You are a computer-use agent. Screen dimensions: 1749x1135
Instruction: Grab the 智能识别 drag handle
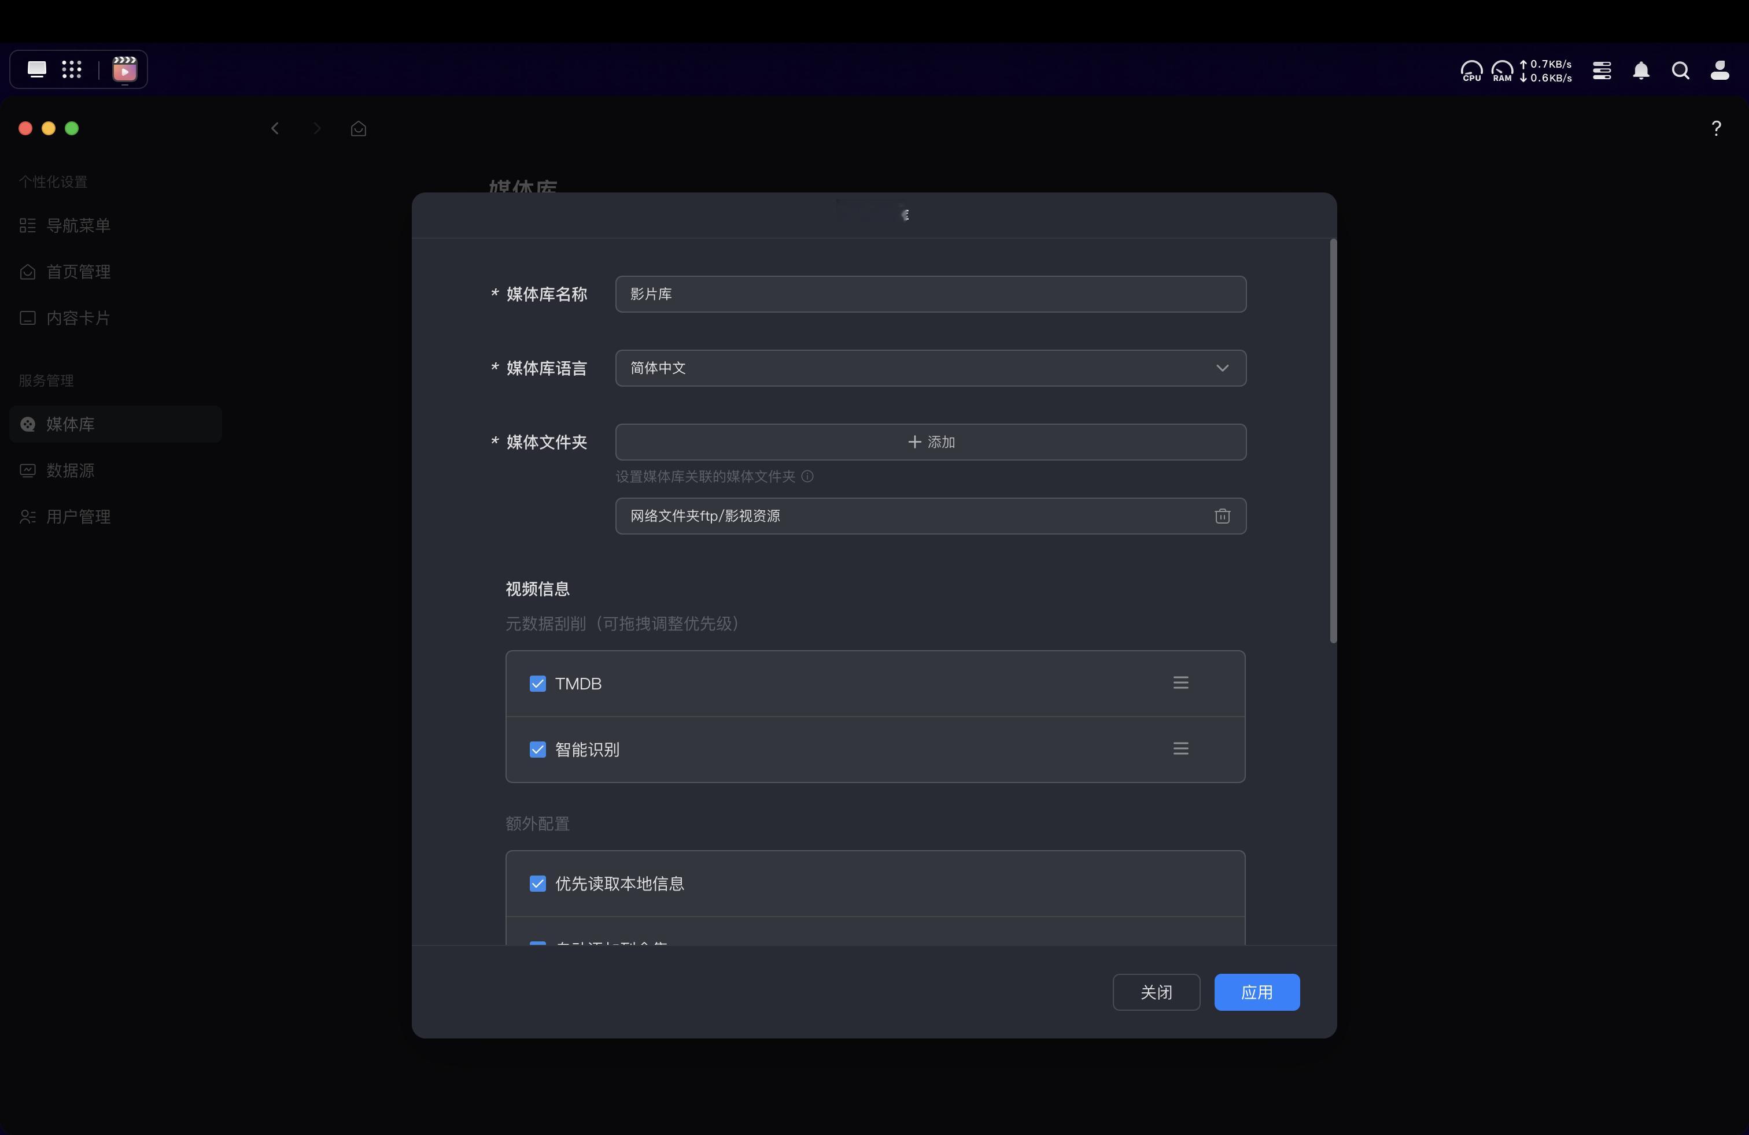click(1180, 749)
